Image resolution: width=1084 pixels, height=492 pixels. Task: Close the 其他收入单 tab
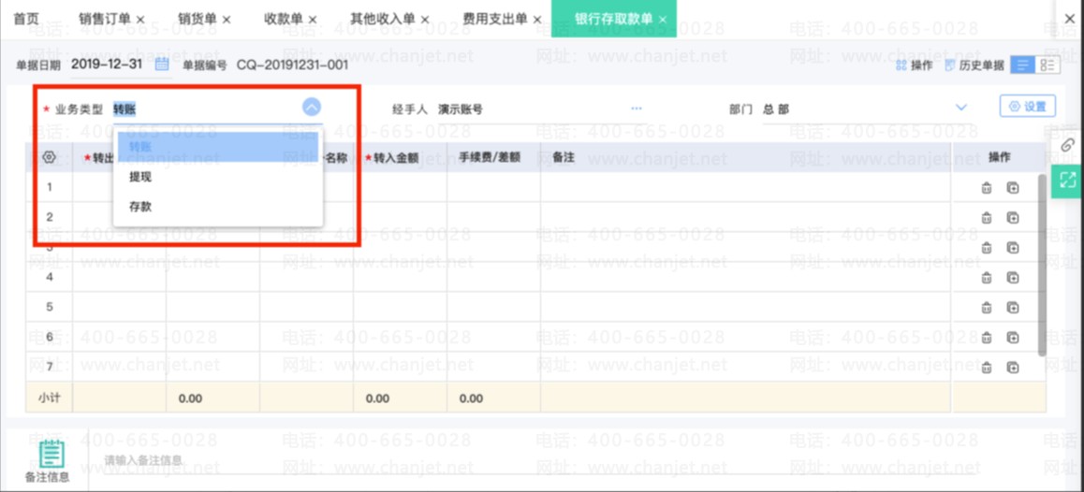point(424,20)
